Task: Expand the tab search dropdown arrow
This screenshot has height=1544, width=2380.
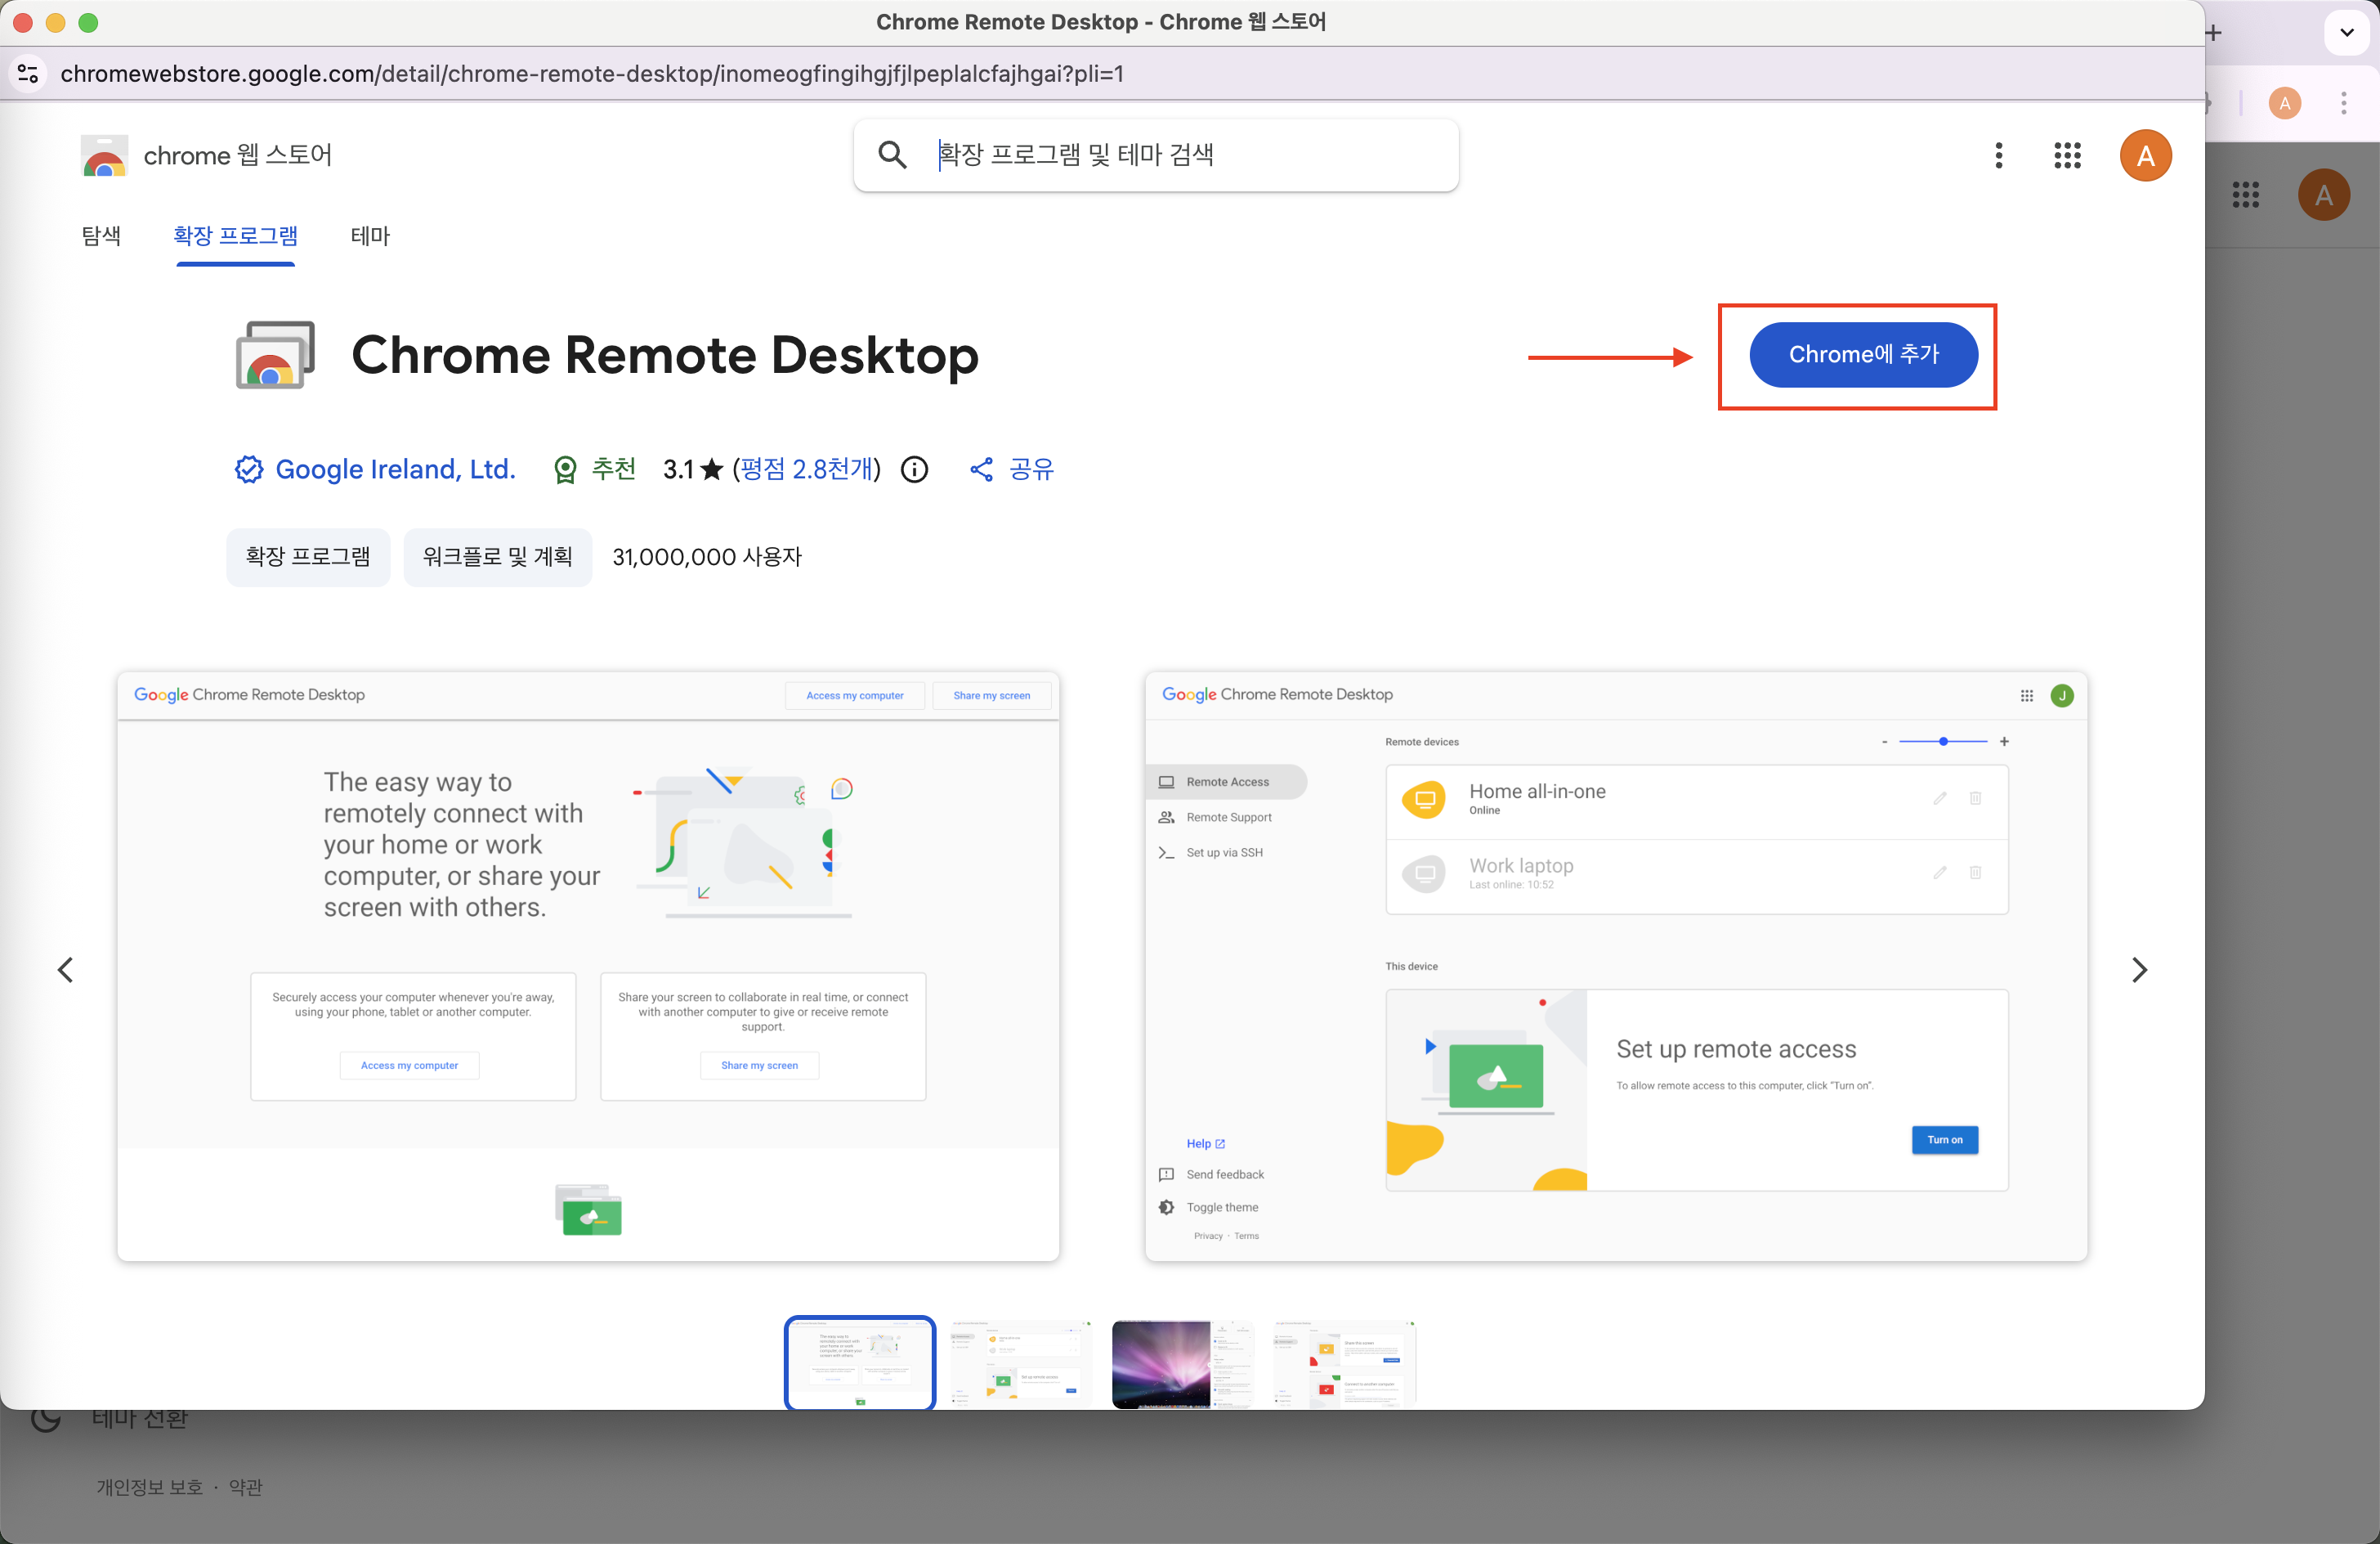Action: [x=2347, y=33]
